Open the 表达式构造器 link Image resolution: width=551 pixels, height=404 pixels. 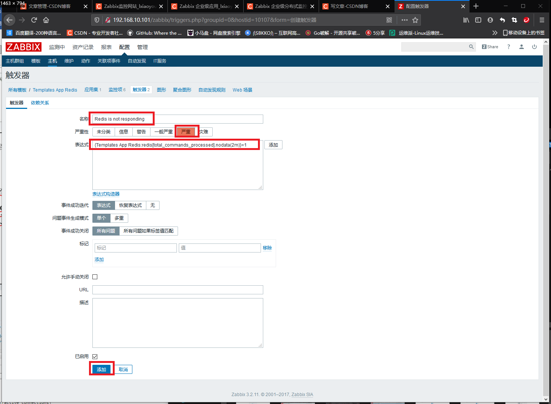click(106, 194)
